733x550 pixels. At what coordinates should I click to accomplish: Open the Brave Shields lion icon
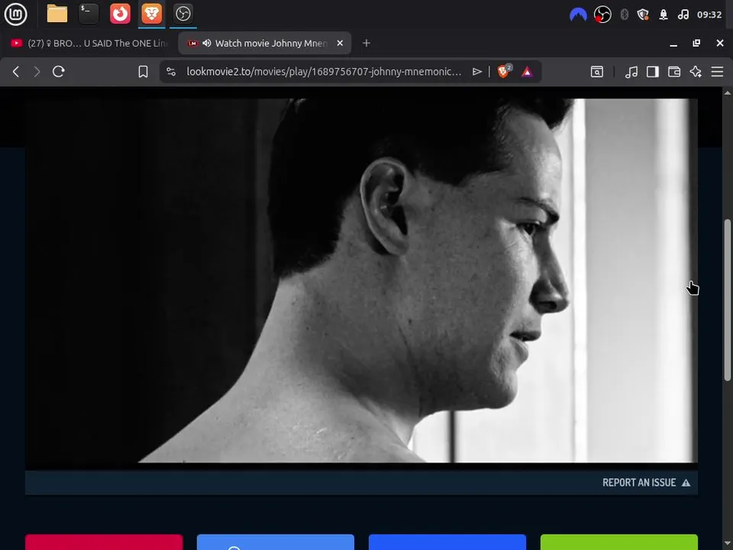504,72
